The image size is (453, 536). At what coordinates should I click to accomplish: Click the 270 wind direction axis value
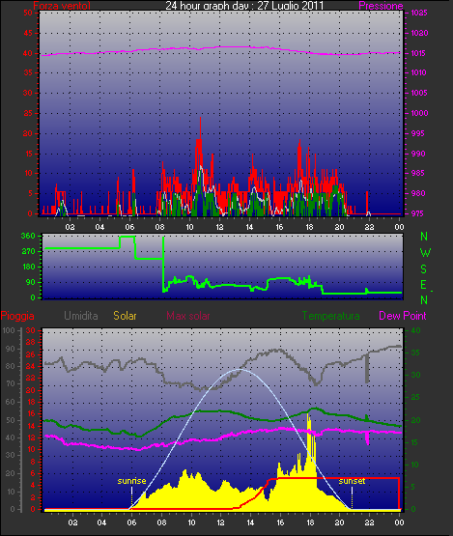tap(28, 252)
